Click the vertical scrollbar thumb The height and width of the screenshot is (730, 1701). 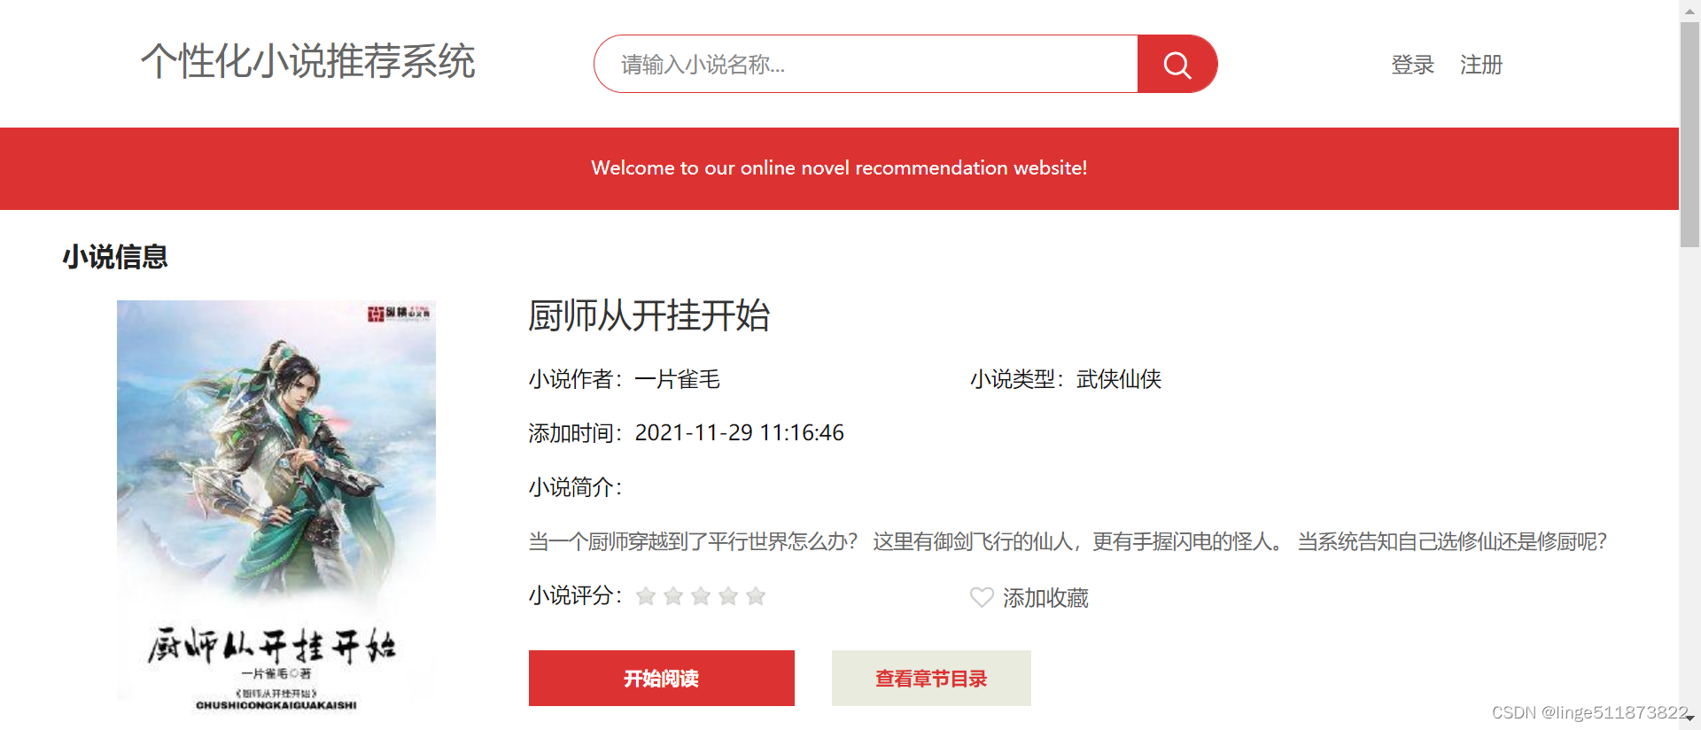(x=1689, y=133)
